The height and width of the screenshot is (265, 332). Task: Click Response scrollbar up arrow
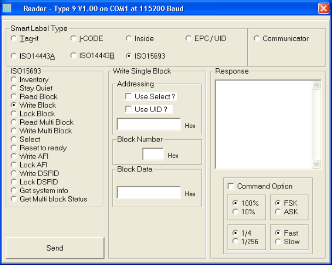point(316,85)
